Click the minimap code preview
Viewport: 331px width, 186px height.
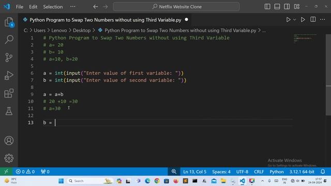point(305,38)
